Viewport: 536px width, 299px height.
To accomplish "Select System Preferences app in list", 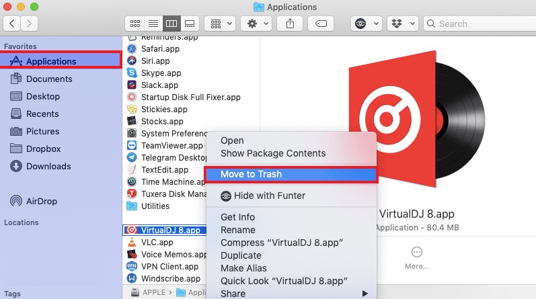I will click(167, 133).
